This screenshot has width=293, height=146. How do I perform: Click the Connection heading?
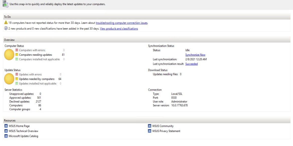pos(155,90)
